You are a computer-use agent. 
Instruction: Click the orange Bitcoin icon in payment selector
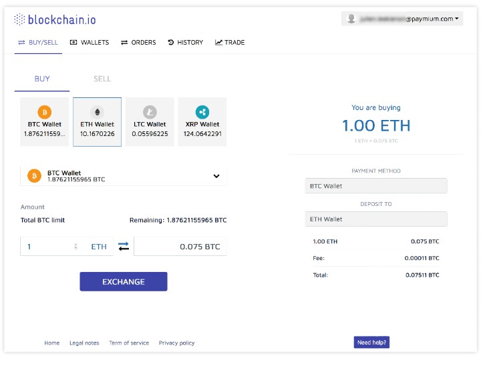click(x=34, y=175)
